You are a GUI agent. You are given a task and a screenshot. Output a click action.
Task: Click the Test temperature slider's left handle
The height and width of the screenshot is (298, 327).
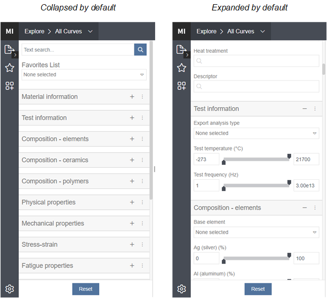pos(224,162)
